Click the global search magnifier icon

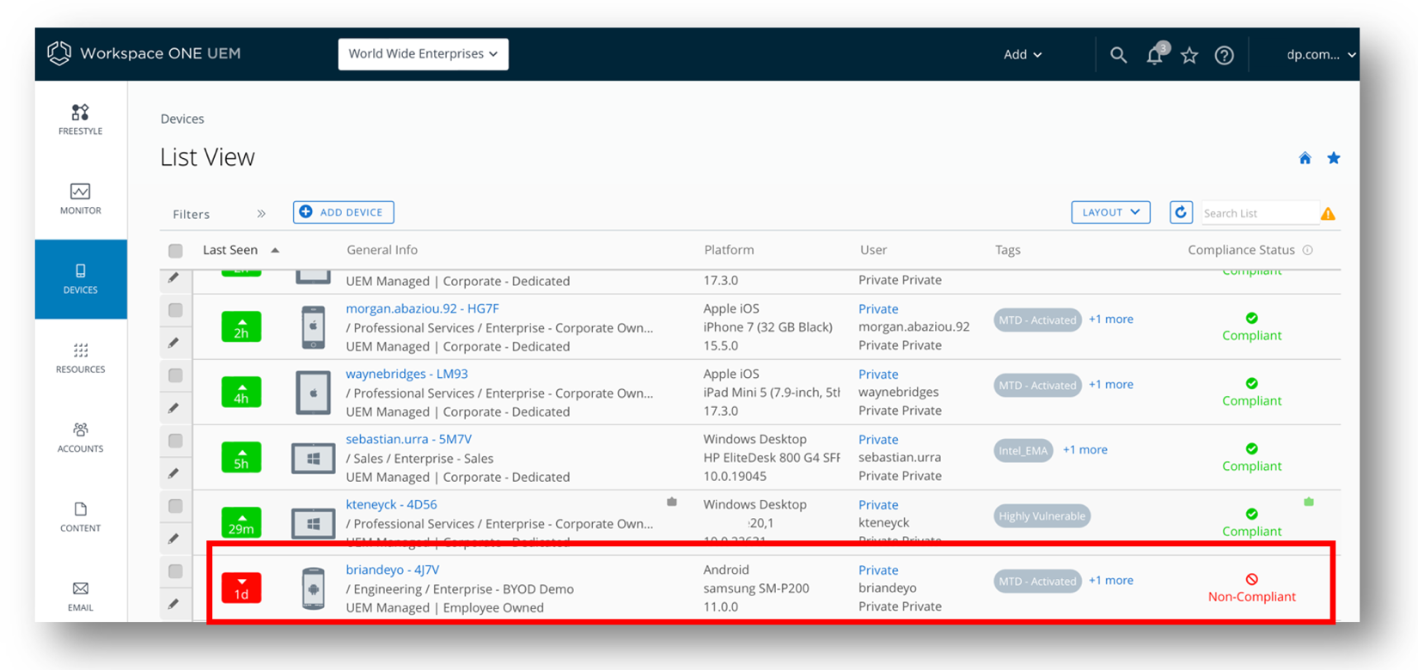tap(1118, 55)
